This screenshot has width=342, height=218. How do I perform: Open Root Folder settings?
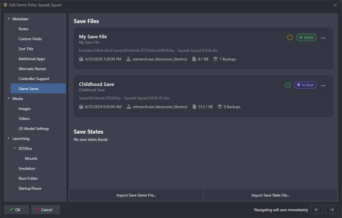pyautogui.click(x=28, y=178)
